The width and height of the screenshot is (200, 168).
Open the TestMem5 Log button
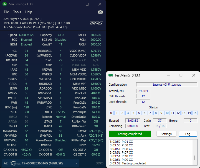188,134
